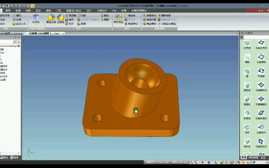Click the undo icon in quick access bar

[20, 6]
